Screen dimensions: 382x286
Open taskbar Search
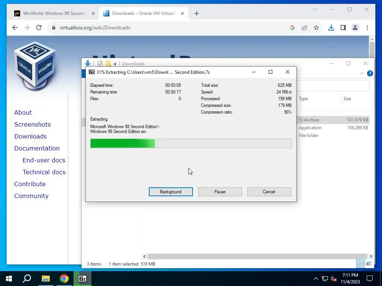27,279
